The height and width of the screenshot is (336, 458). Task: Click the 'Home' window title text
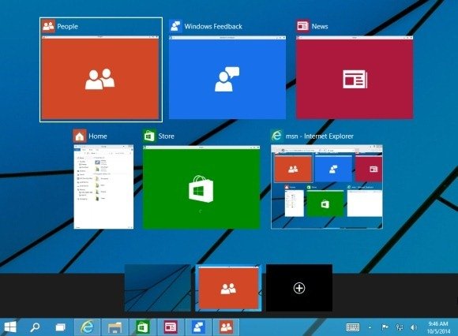tap(98, 136)
